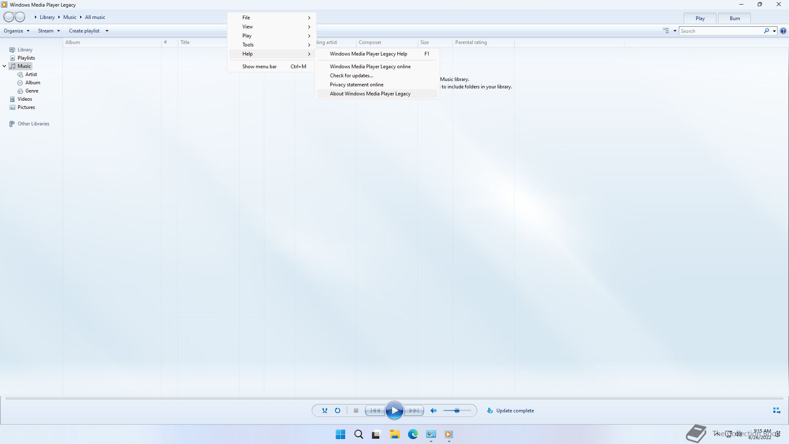Image resolution: width=789 pixels, height=444 pixels.
Task: Switch to Now Playing view icon
Action: (777, 411)
